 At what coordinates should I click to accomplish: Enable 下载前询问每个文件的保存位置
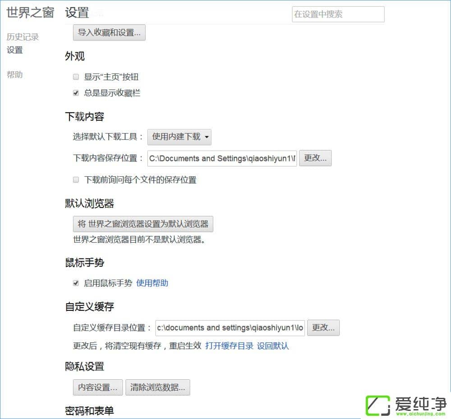(76, 180)
